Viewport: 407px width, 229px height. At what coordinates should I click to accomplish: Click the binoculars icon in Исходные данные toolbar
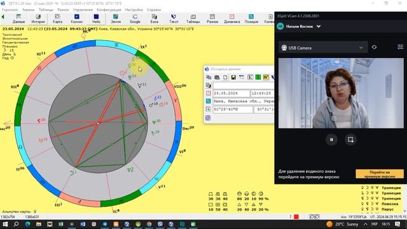coord(217,78)
